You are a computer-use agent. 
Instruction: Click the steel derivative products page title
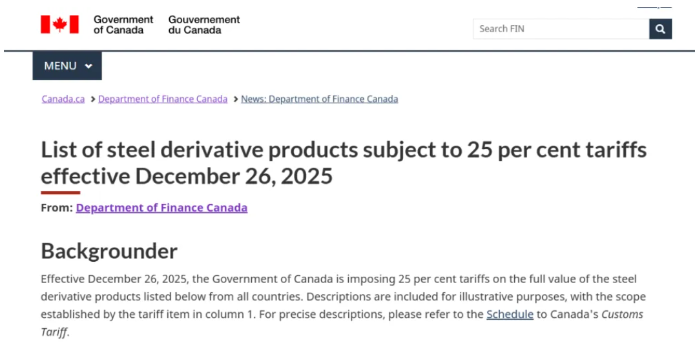(344, 163)
